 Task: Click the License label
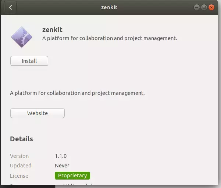[x=19, y=176]
